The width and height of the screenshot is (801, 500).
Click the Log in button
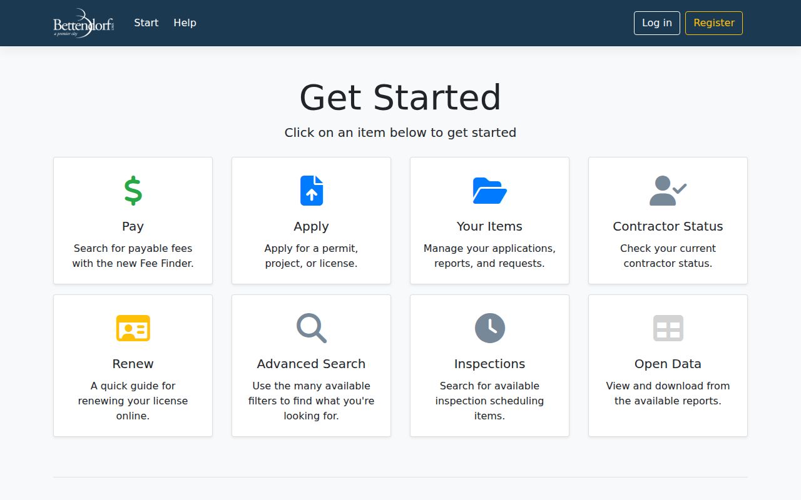657,23
